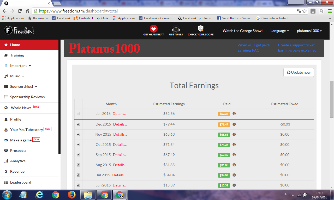Open the Facebook bookmark in bookmarks bar
The width and height of the screenshot is (334, 200).
[61, 18]
